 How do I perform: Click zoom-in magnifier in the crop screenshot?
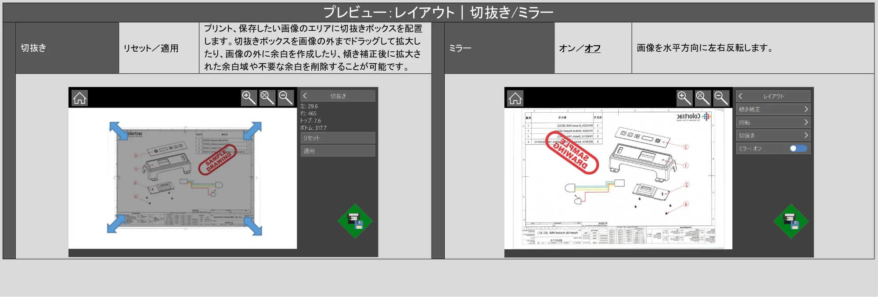tap(249, 98)
